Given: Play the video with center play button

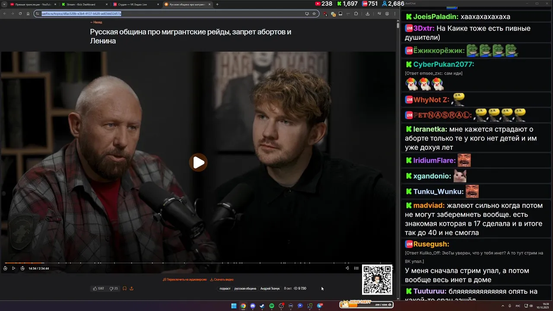Looking at the screenshot, I should (x=198, y=162).
